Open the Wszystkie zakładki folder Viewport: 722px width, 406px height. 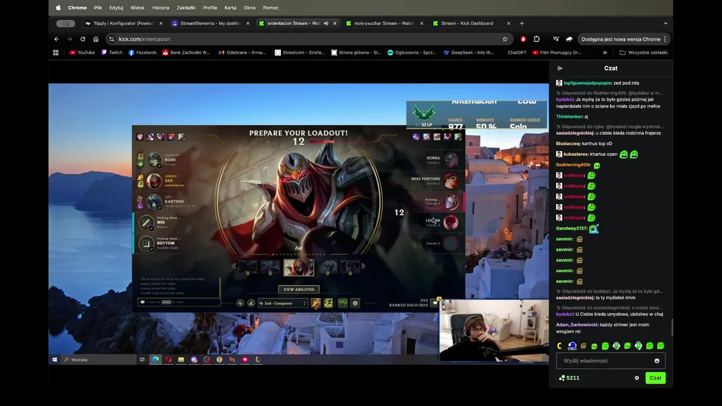(644, 52)
